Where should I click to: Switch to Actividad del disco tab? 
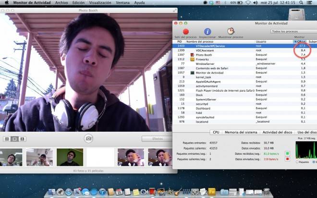277,132
